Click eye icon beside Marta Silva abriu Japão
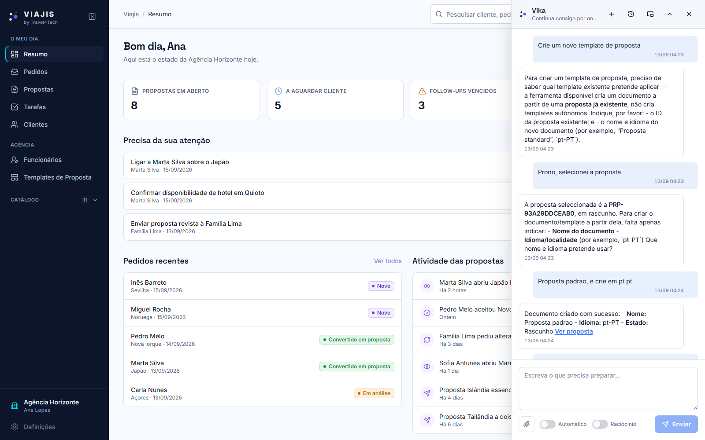This screenshot has width=705, height=440. (x=427, y=286)
